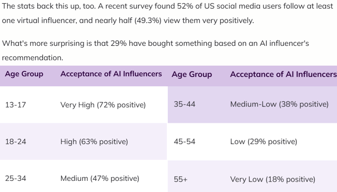Click the 'Very Low (18% positive)' cell
337x192 pixels.
tap(273, 179)
